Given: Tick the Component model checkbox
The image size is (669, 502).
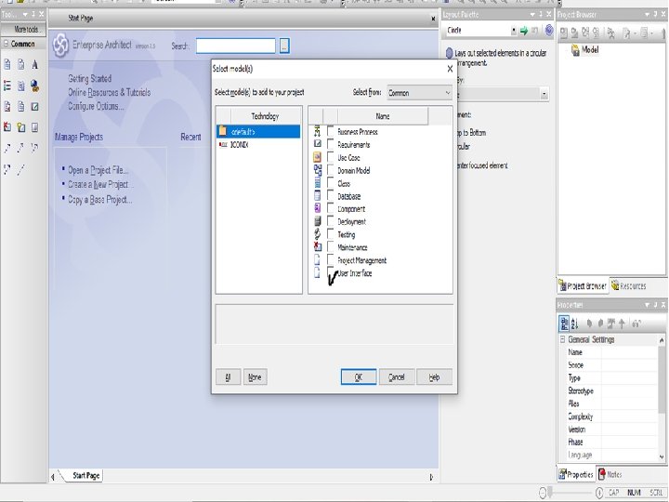Looking at the screenshot, I should tap(331, 208).
